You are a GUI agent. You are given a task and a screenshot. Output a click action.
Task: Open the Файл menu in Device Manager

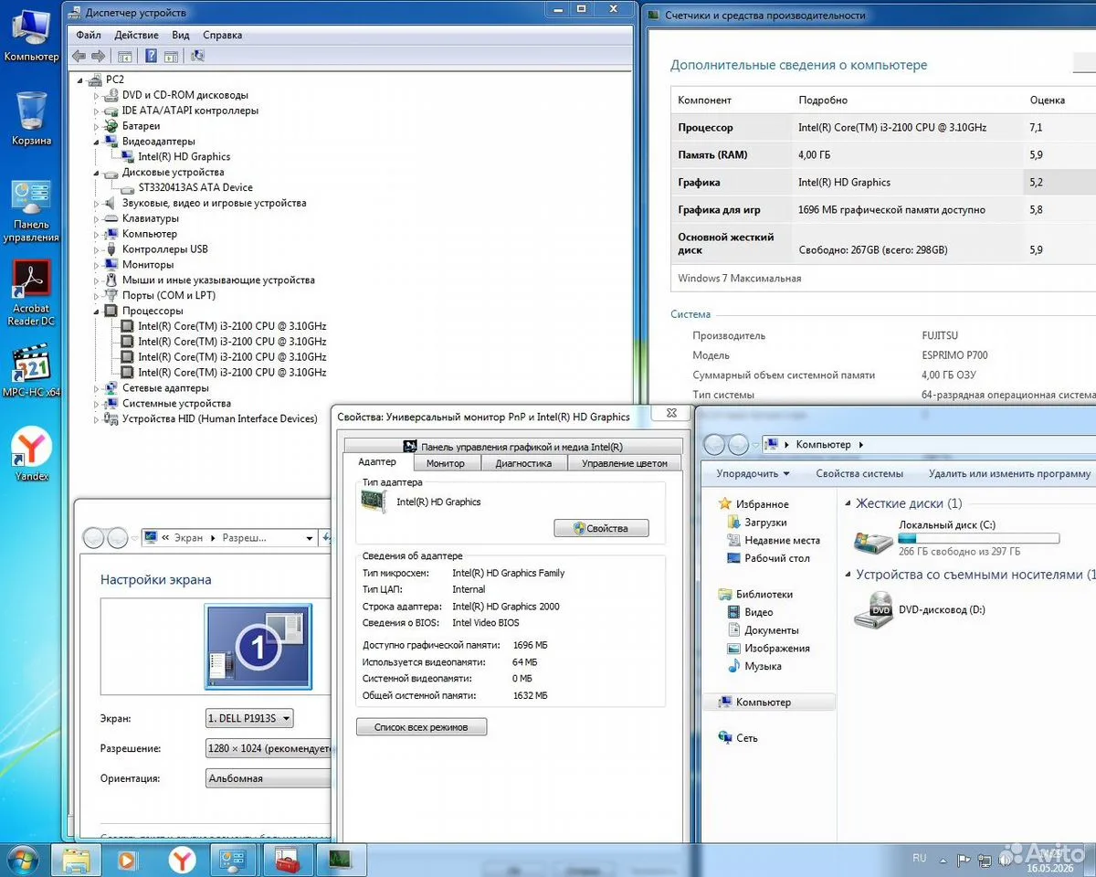89,35
